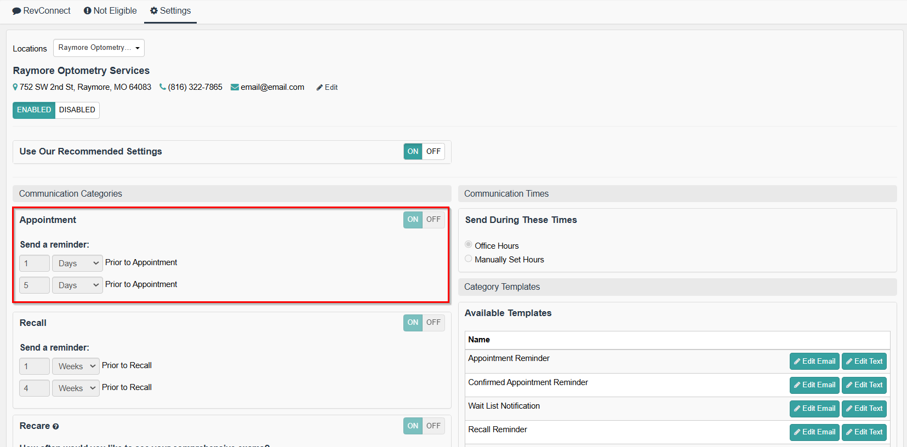The width and height of the screenshot is (907, 447).
Task: Edit Email for Confirmed Appointment Reminder
Action: tap(814, 385)
